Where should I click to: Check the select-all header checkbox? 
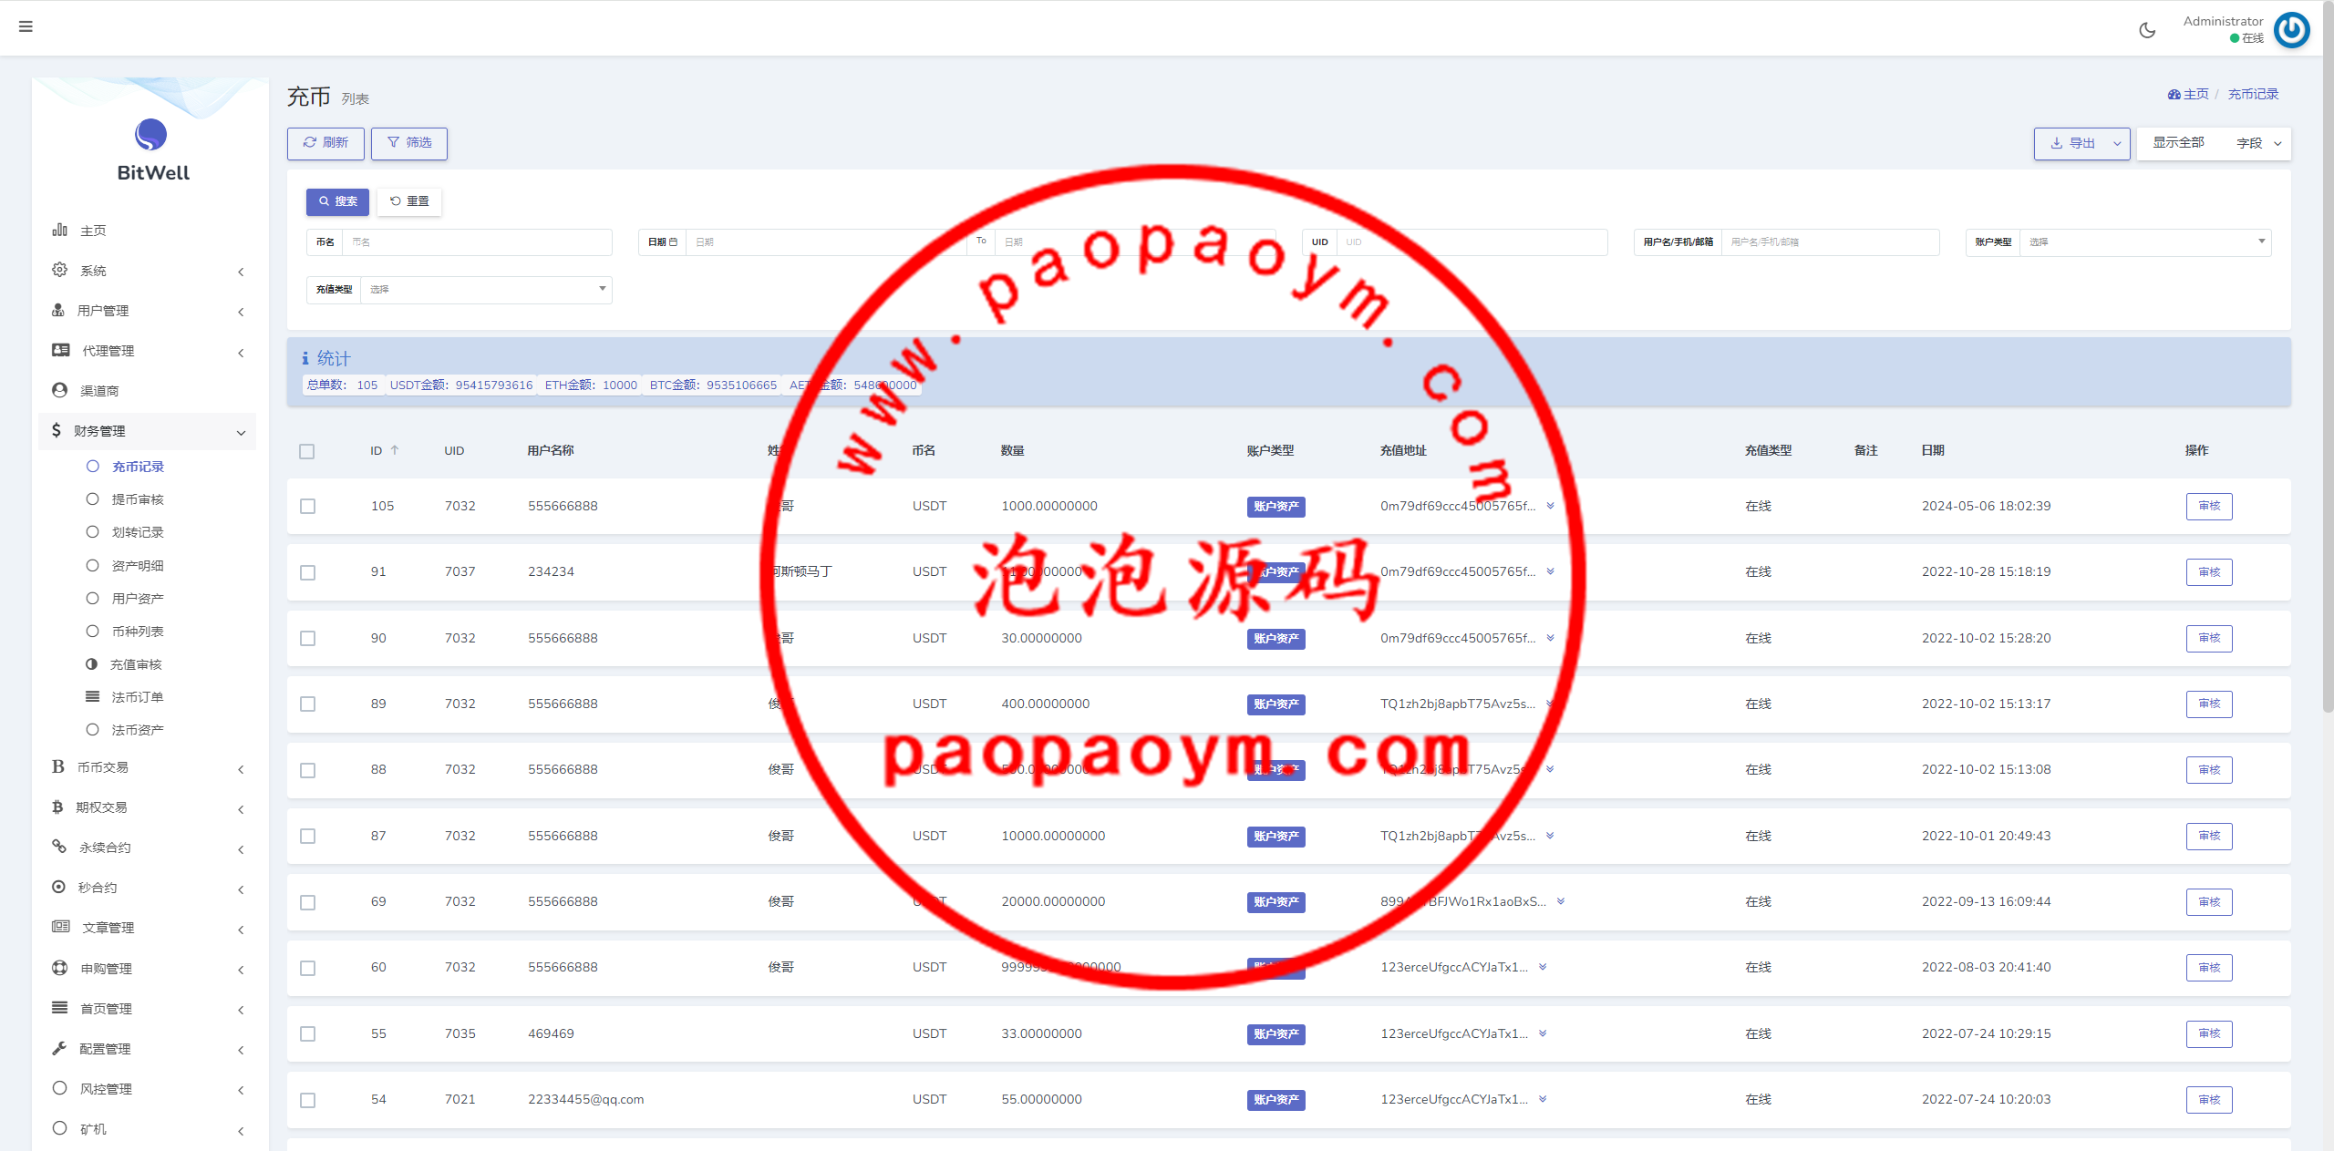click(x=307, y=451)
